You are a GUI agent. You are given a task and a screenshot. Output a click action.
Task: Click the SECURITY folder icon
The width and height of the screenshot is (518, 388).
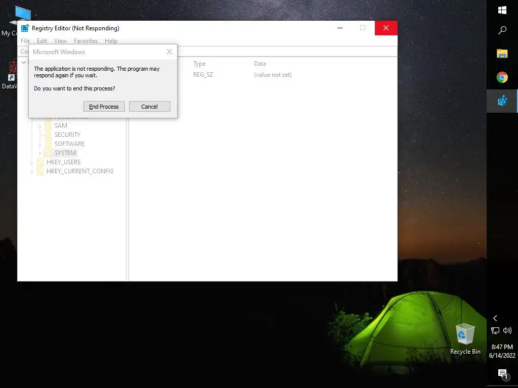[48, 134]
